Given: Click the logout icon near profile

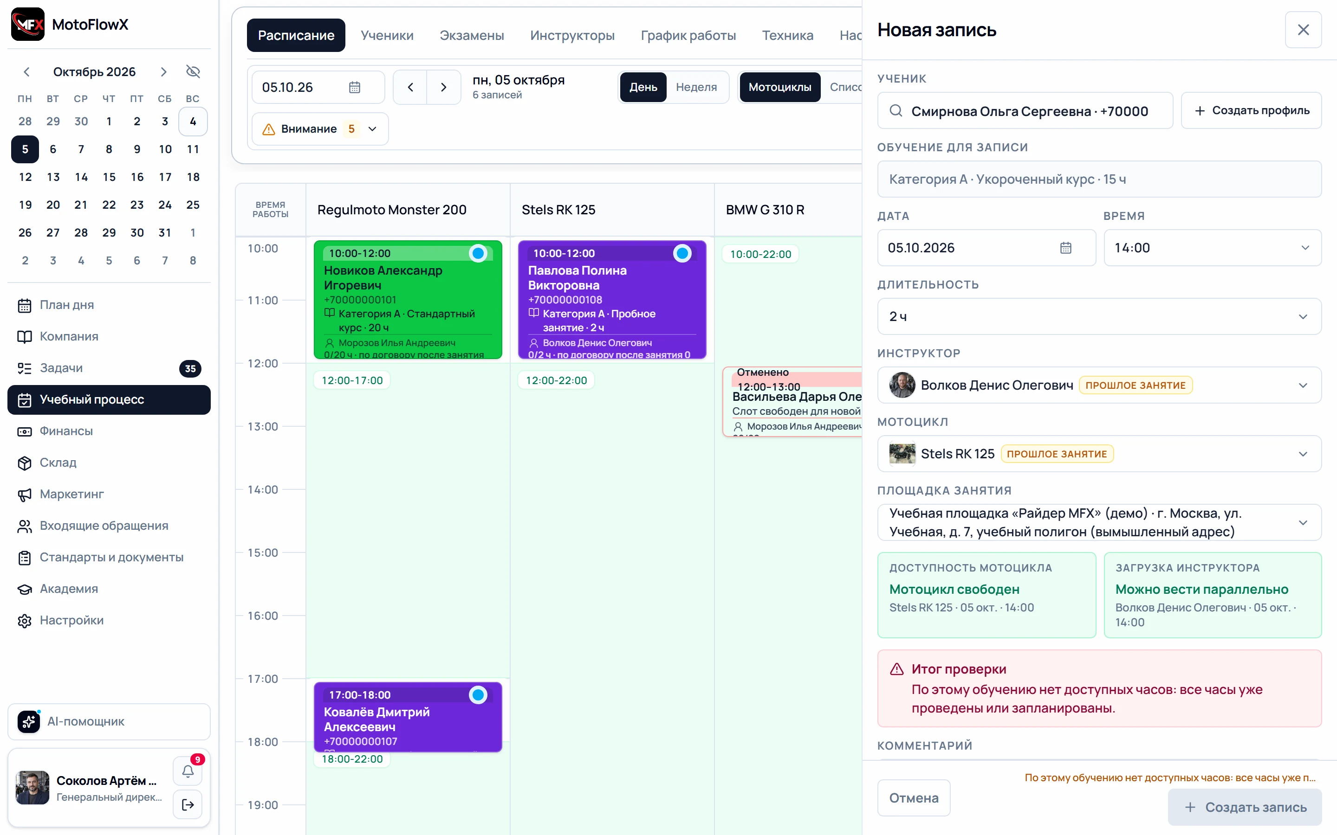Looking at the screenshot, I should click(x=188, y=805).
